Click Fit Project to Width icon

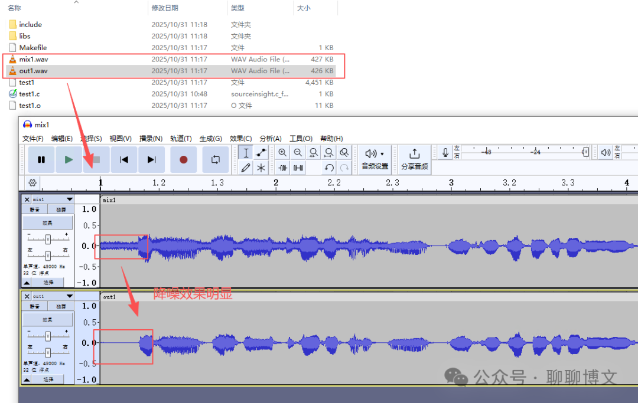(329, 153)
